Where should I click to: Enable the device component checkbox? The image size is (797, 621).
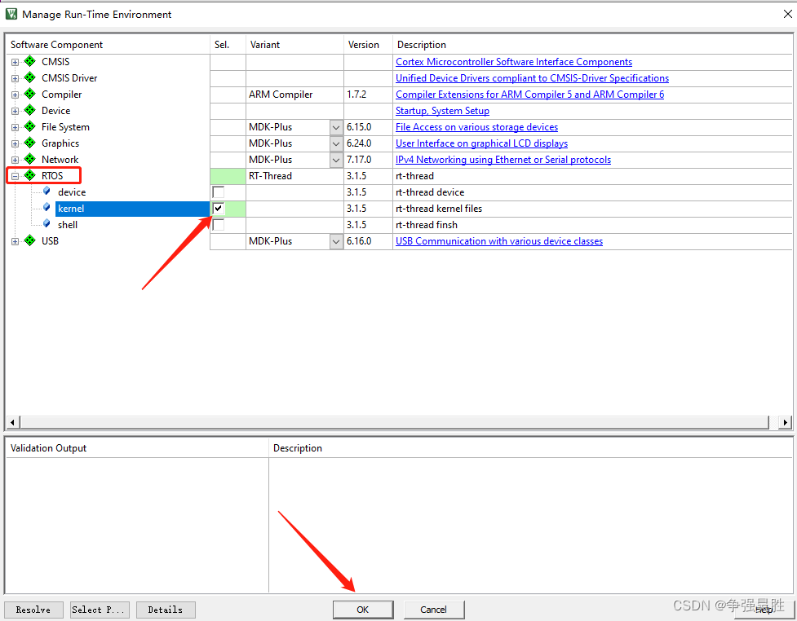coord(217,192)
